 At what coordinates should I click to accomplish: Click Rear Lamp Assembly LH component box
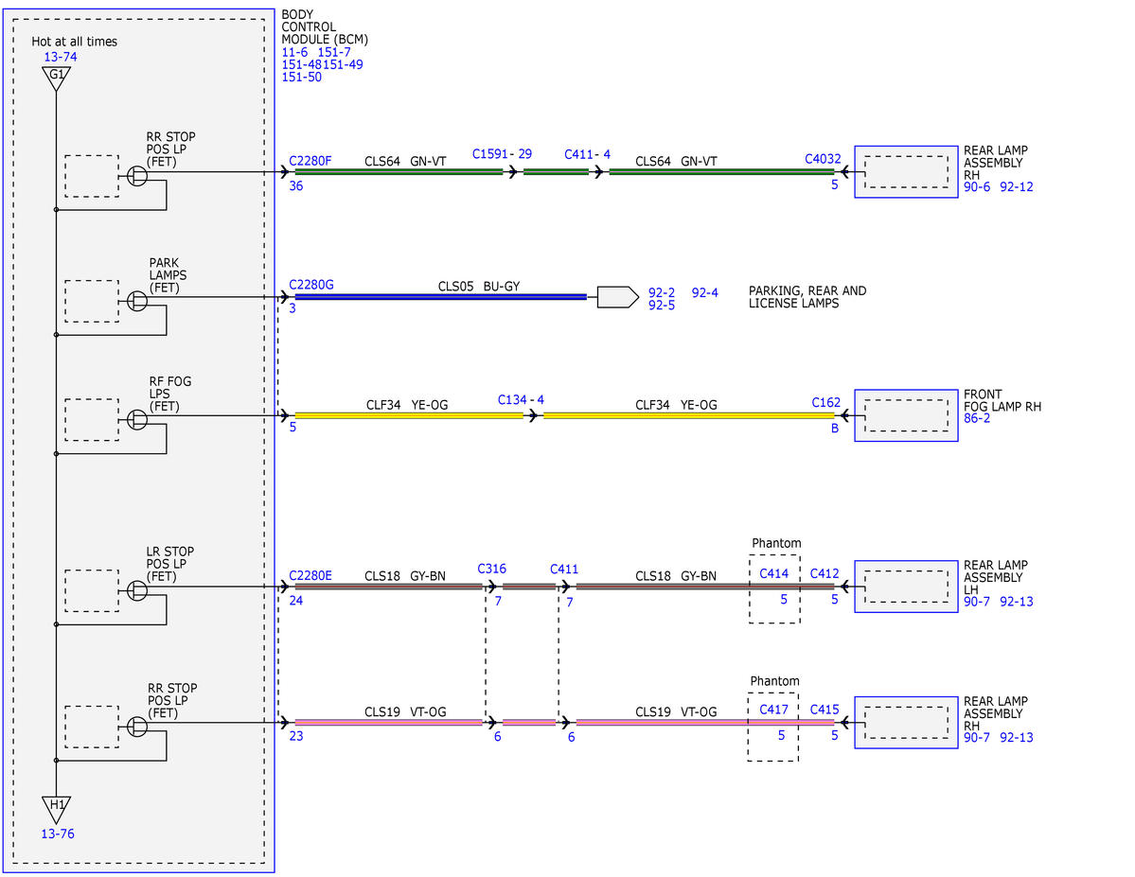tap(906, 587)
